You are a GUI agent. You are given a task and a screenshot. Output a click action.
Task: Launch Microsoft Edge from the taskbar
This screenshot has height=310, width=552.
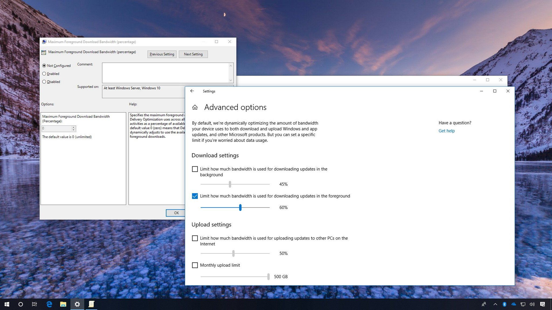[49, 304]
